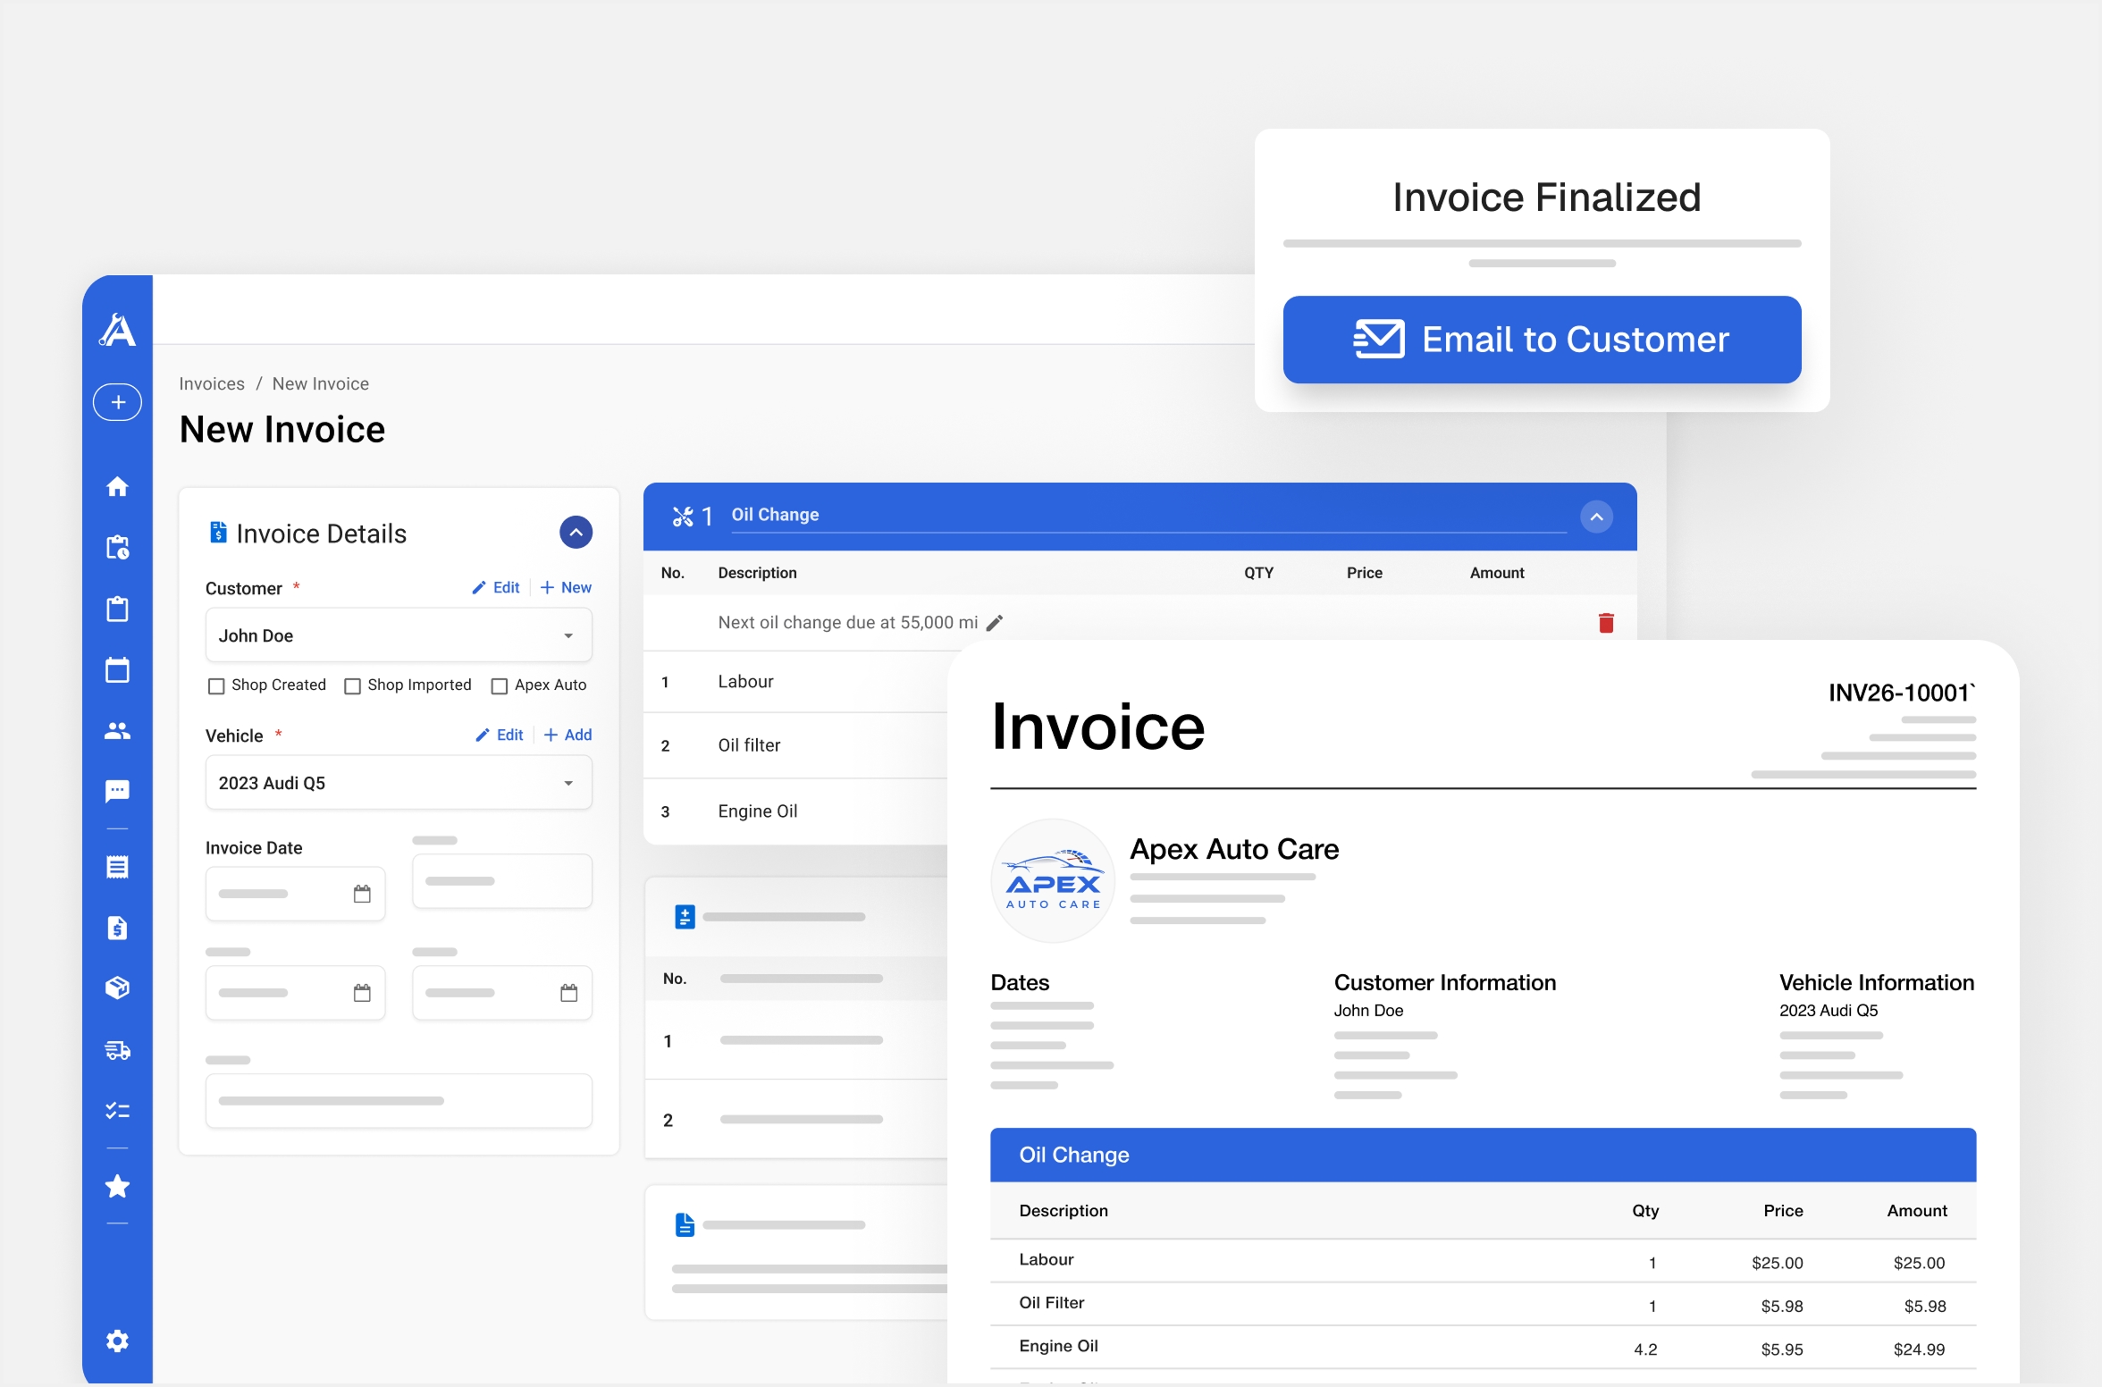This screenshot has width=2102, height=1387.
Task: Collapse the Invoice Details panel
Action: click(x=576, y=533)
